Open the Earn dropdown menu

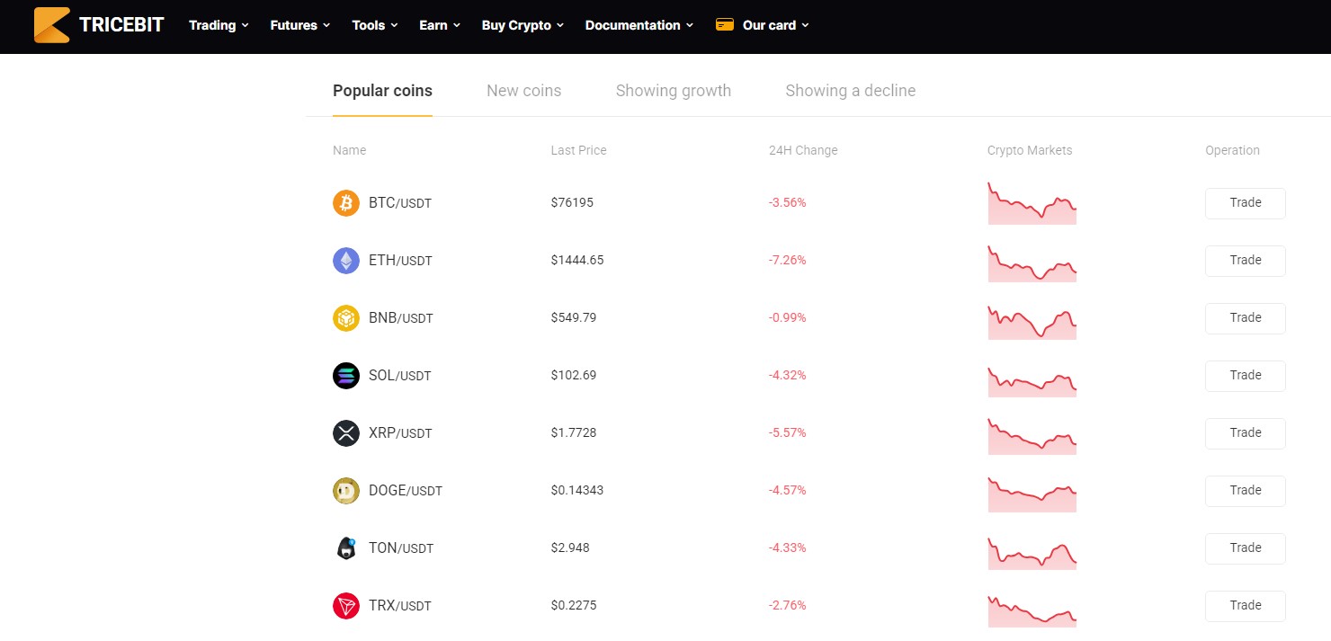(x=440, y=25)
